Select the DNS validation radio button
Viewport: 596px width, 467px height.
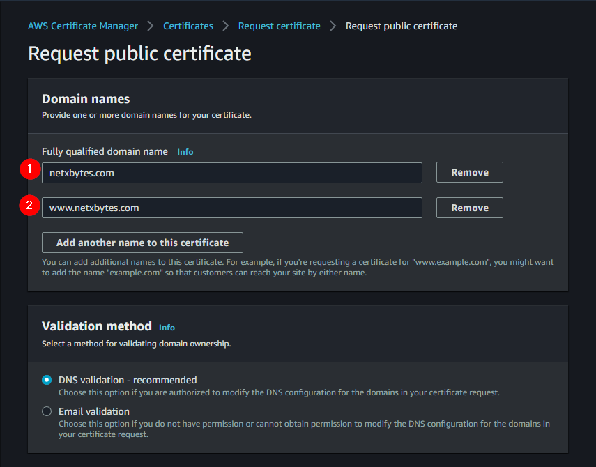click(x=47, y=380)
